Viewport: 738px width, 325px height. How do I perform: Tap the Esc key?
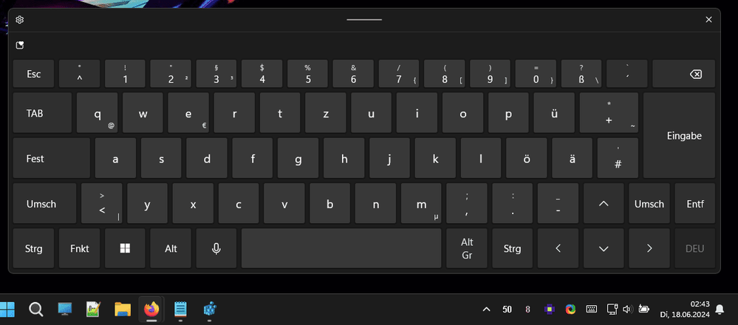click(x=33, y=74)
